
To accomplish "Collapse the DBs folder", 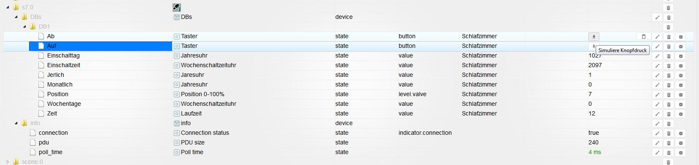I will pos(16,17).
